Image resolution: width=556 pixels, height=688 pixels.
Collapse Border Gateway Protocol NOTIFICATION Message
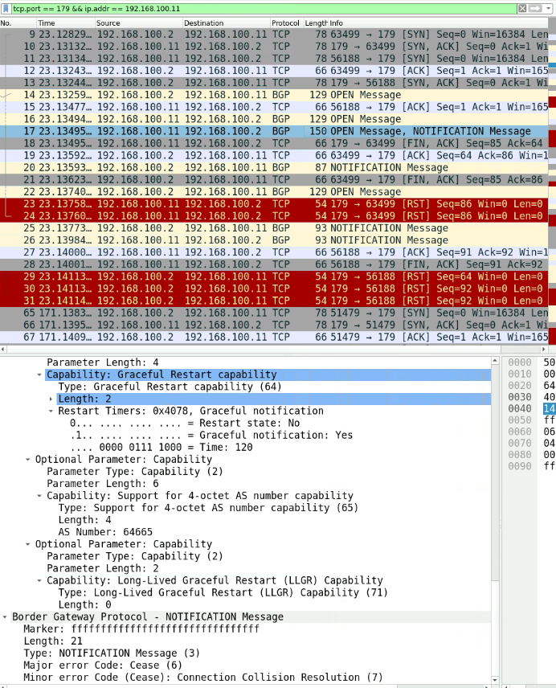tap(5, 617)
